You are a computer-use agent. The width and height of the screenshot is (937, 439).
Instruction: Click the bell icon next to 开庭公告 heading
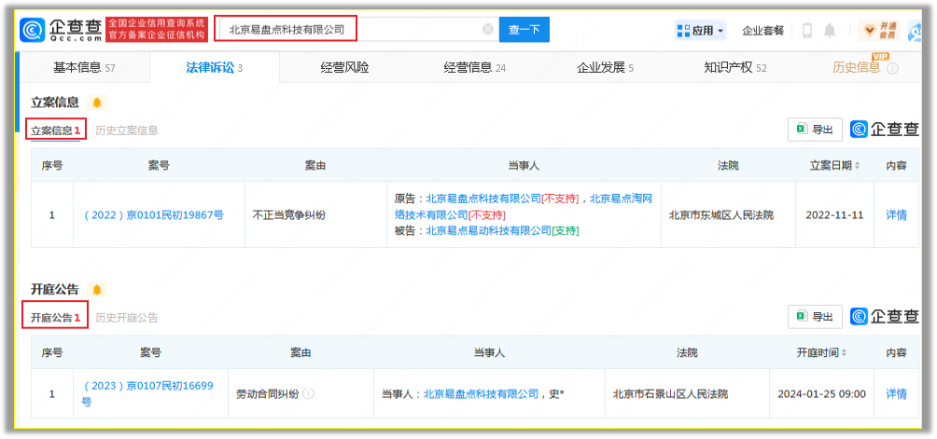coord(97,290)
